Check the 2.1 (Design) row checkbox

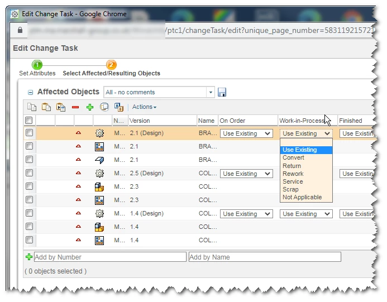pos(30,133)
